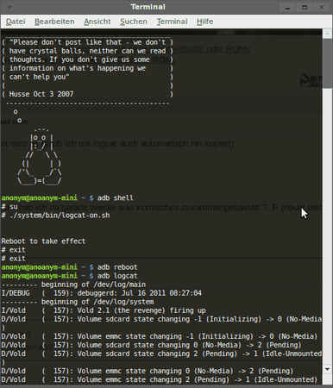Click the vertical scrollbar thumb

click(x=327, y=63)
